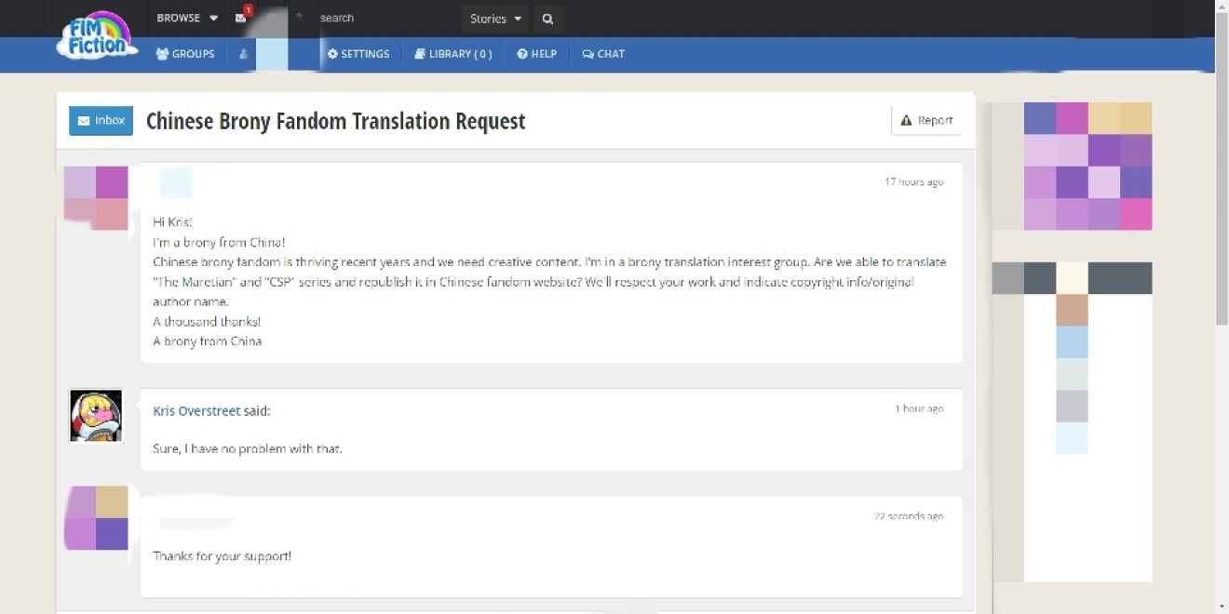Click Kris Overstreet's avatar image
Screen dimensions: 1229x614
[96, 416]
